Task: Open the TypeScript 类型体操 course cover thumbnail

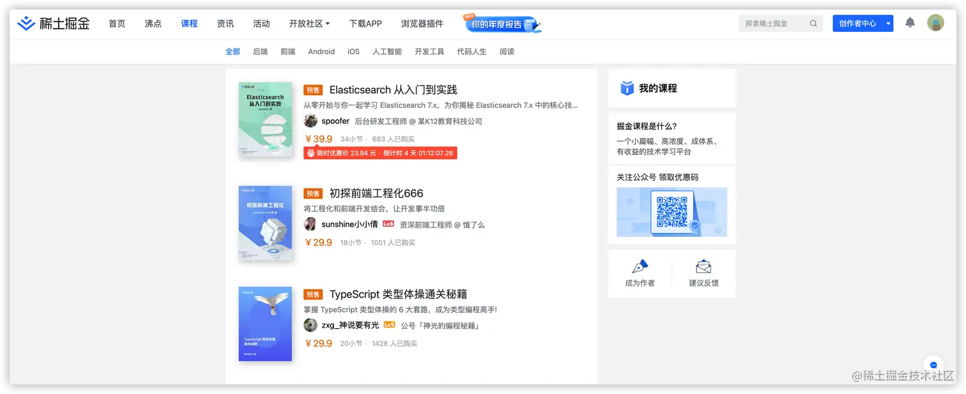Action: pyautogui.click(x=265, y=324)
